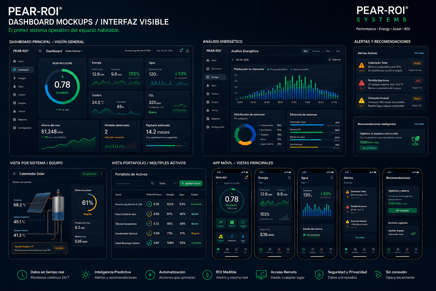436x291 pixels.
Task: Click the Buscar activo search field
Action: [135, 183]
